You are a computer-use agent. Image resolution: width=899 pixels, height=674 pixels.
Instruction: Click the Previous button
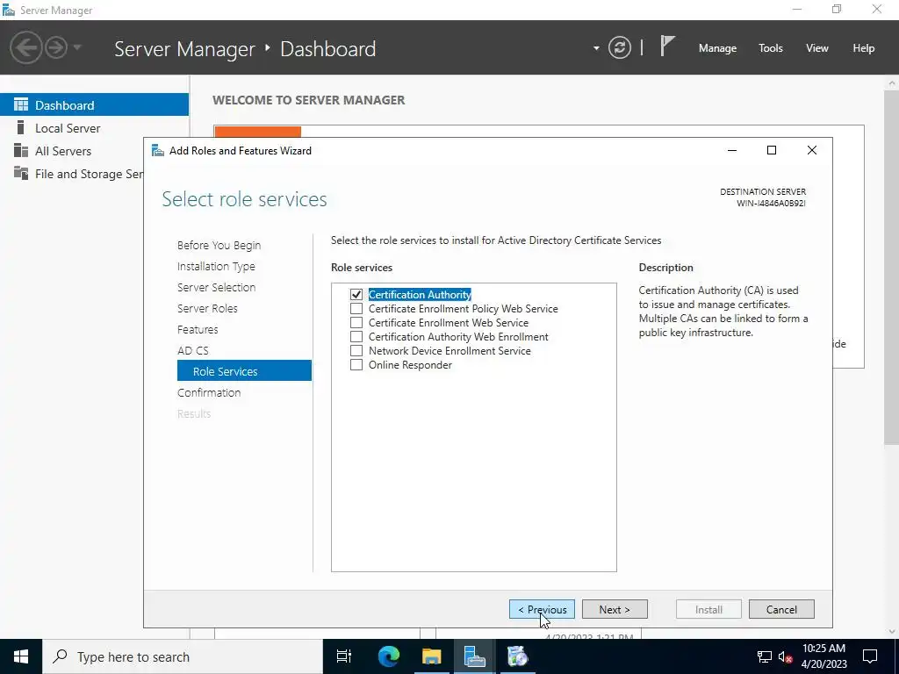click(x=542, y=609)
